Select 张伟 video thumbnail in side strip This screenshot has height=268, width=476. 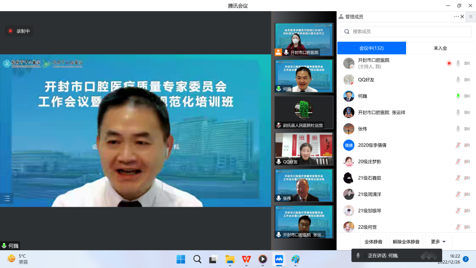point(304,185)
